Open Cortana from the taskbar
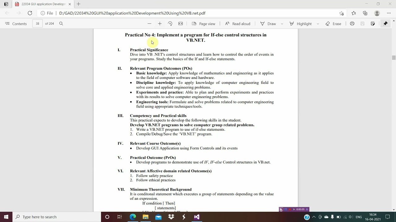 [107, 217]
